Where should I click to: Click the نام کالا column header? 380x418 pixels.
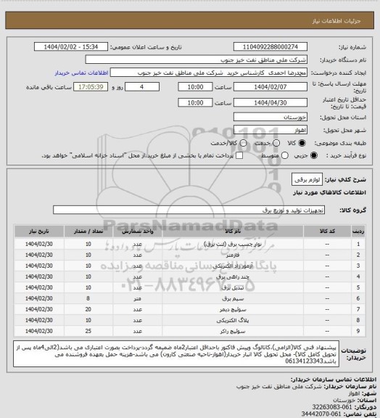[233, 231]
